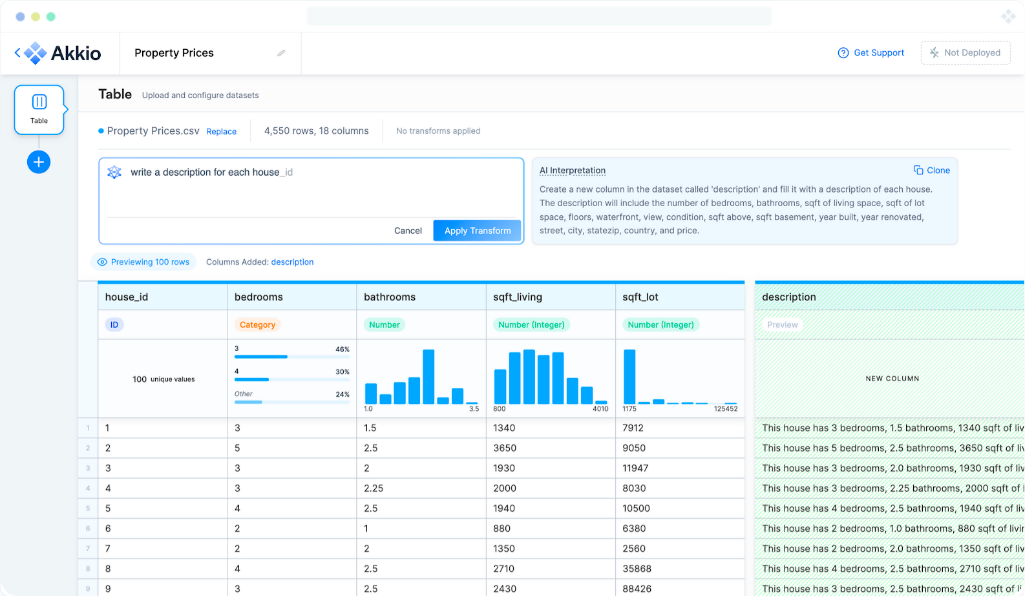
Task: Clone the AI Interpretation
Action: point(931,170)
